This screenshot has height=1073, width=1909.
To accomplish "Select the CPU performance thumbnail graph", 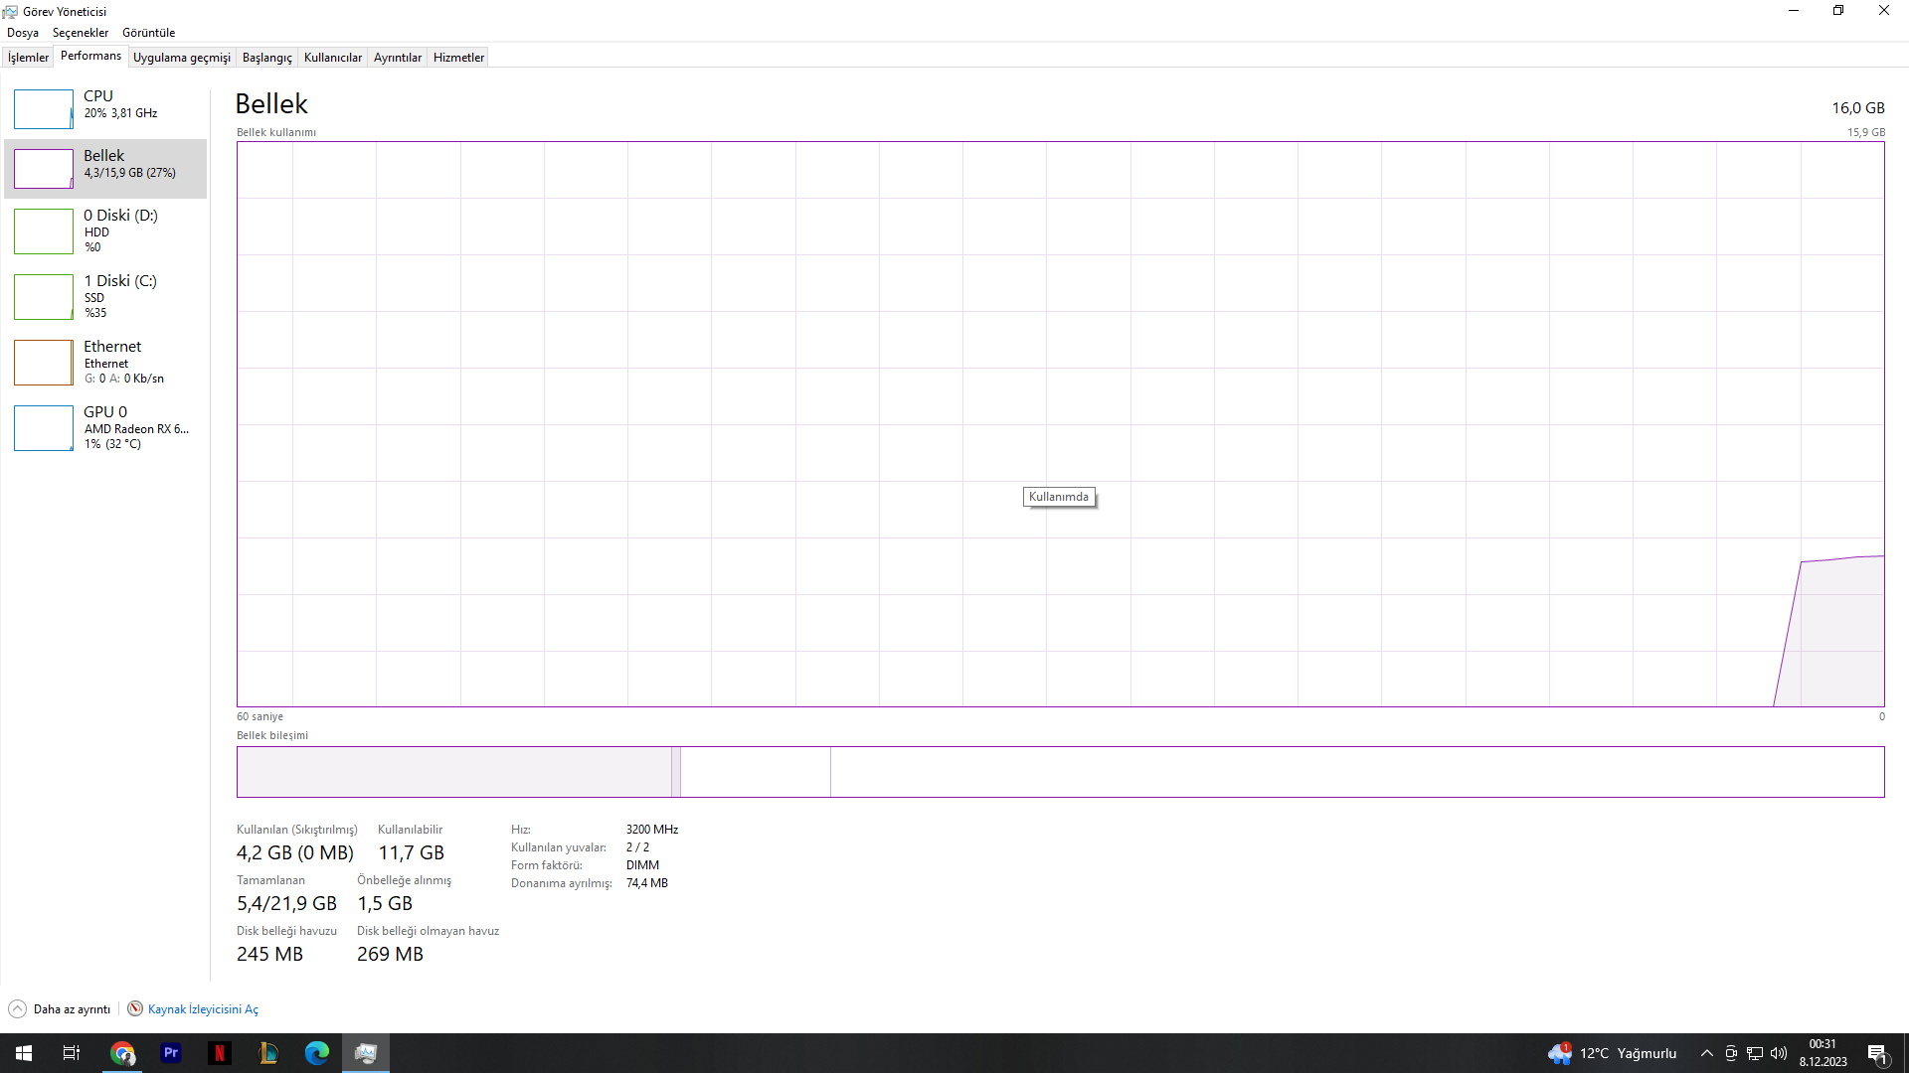I will [43, 109].
